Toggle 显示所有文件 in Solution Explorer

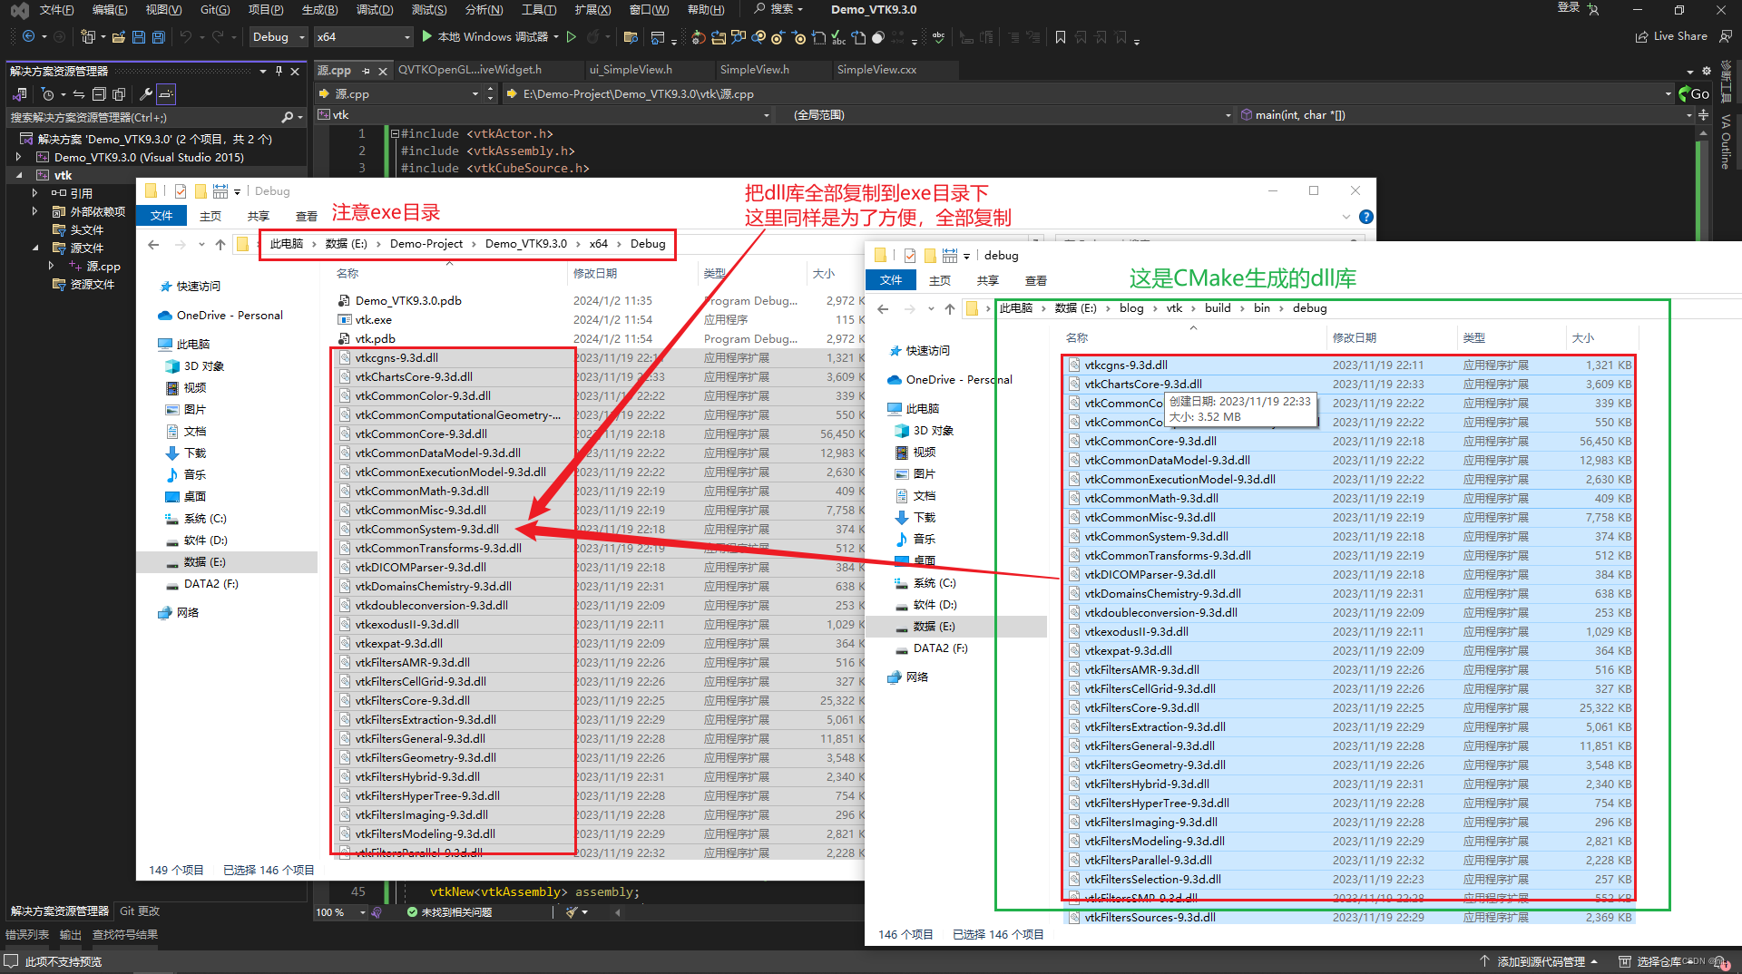119,93
